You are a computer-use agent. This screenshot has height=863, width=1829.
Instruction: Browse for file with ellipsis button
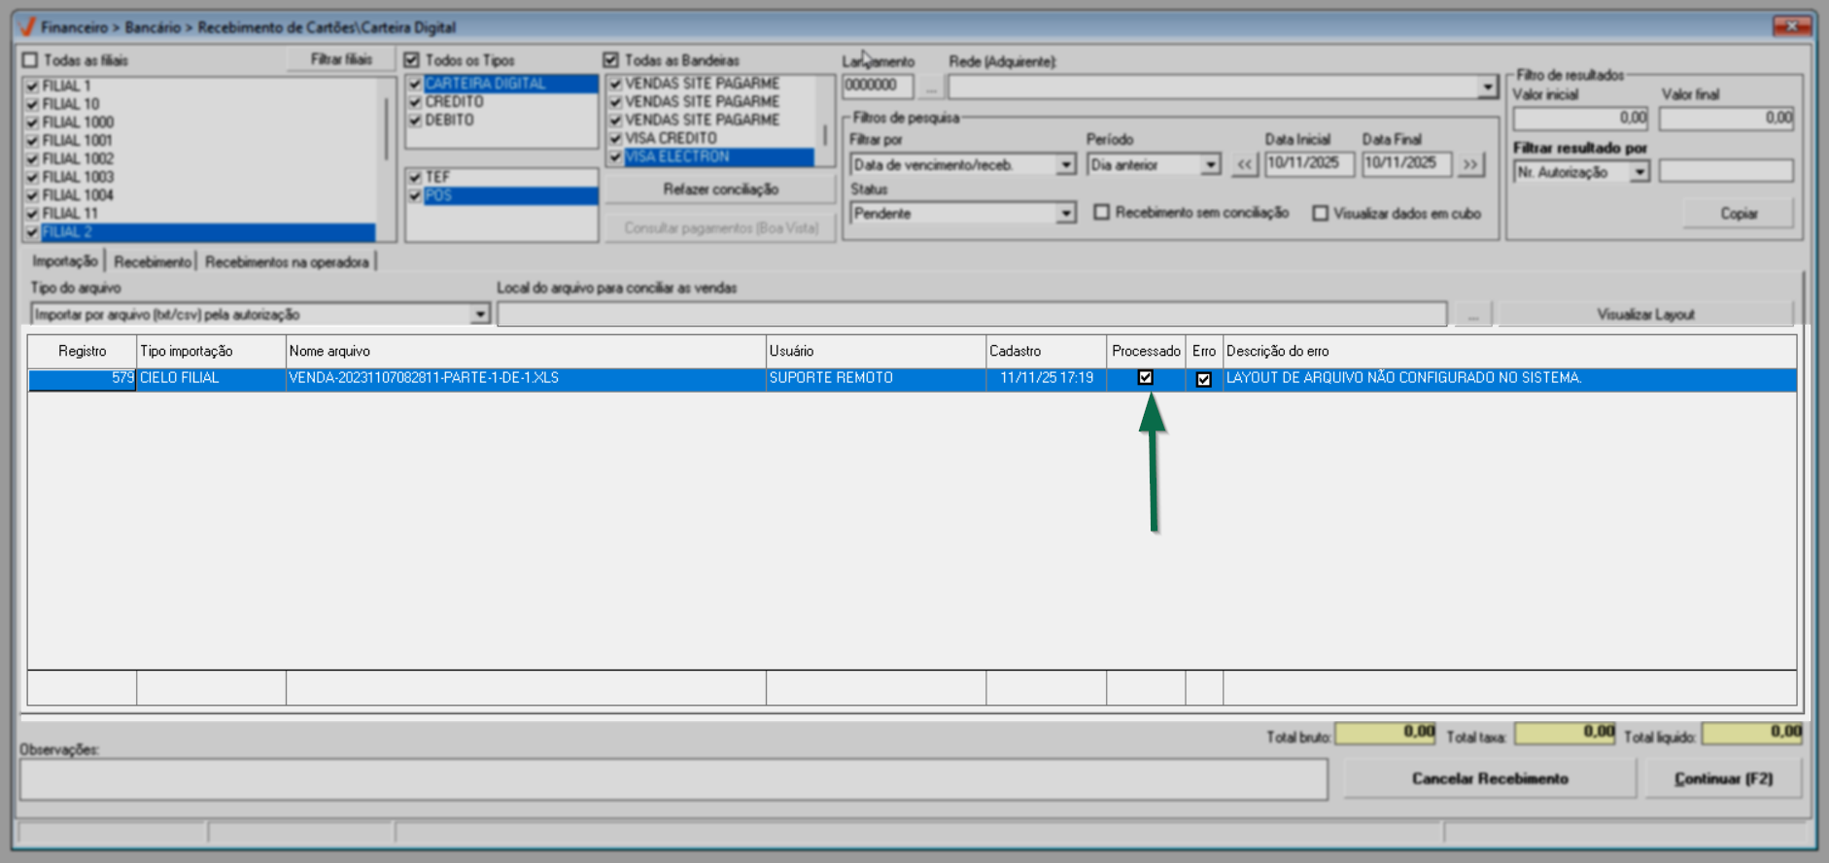tap(1473, 315)
